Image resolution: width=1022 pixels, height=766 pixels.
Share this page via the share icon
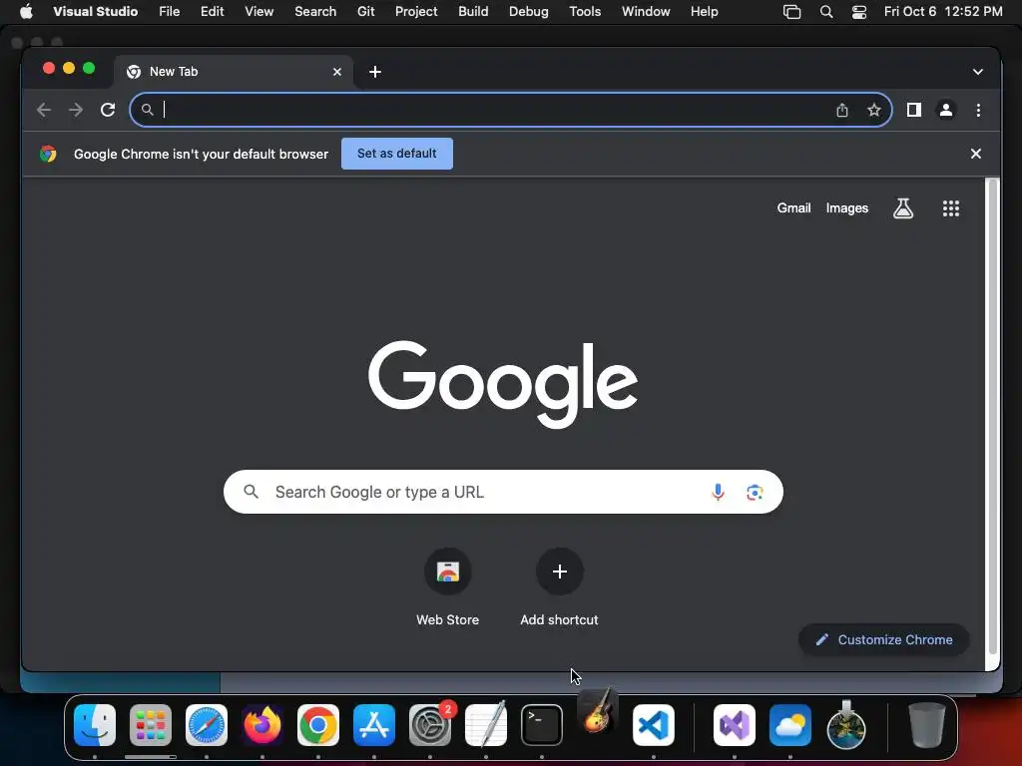click(x=842, y=110)
